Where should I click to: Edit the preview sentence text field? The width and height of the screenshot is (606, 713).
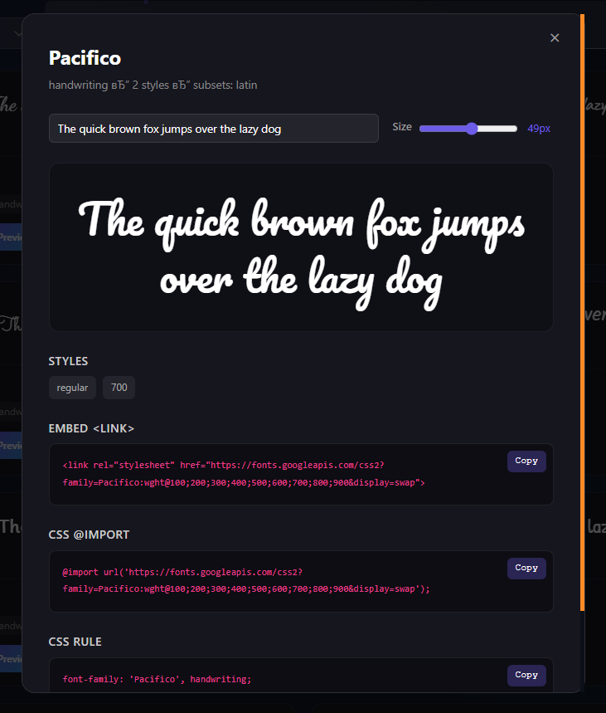[x=214, y=128]
